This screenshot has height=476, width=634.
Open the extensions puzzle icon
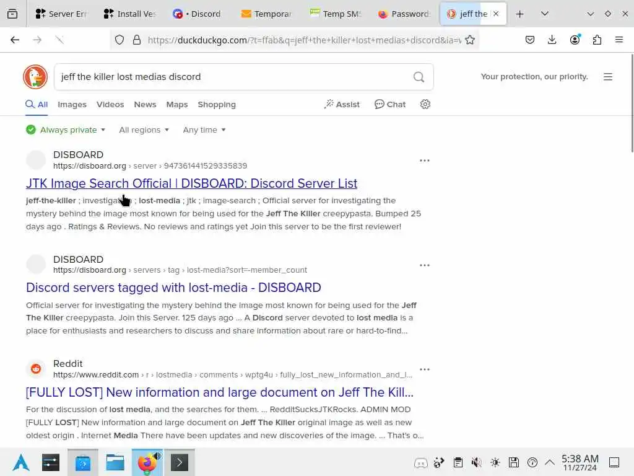coord(597,40)
